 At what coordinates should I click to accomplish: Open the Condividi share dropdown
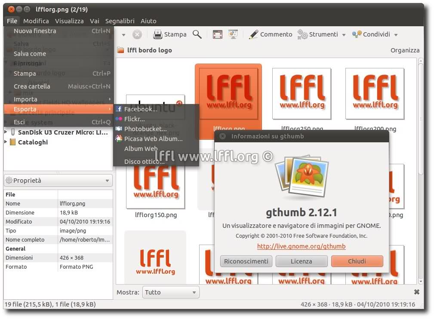[375, 34]
